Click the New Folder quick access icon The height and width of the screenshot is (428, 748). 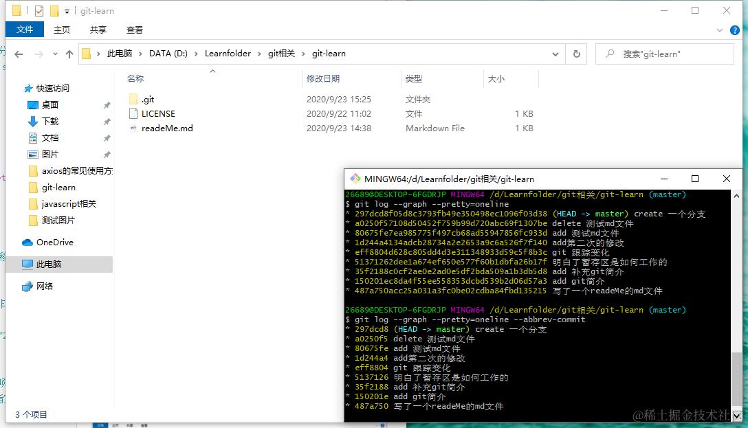(x=54, y=10)
